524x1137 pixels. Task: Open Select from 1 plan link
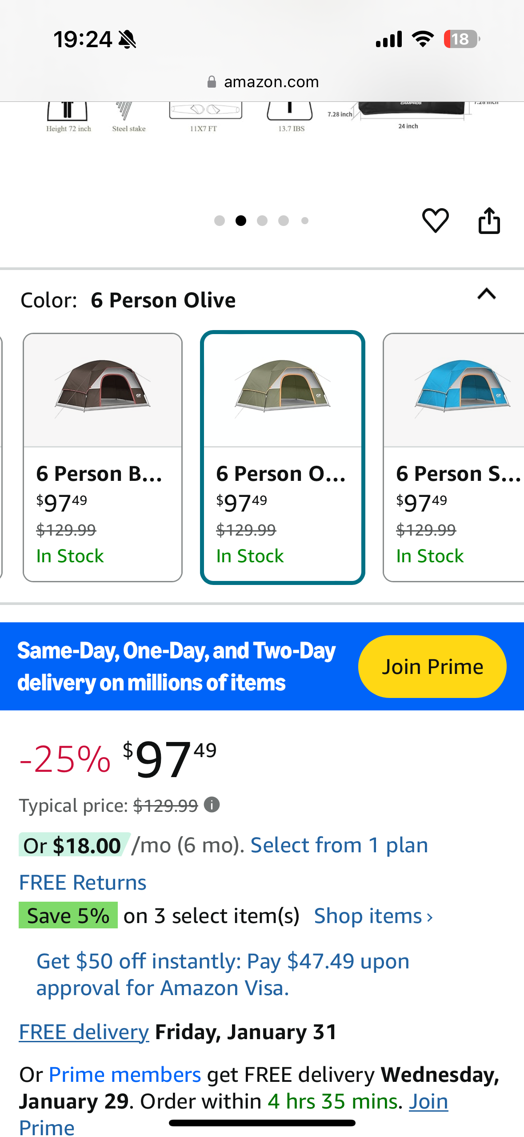pyautogui.click(x=339, y=845)
